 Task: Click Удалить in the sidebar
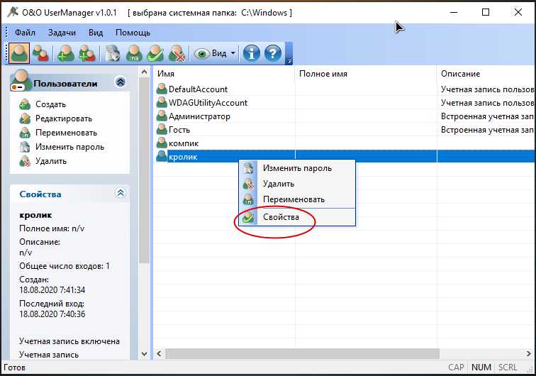(x=51, y=161)
